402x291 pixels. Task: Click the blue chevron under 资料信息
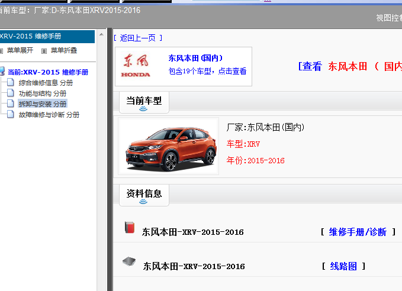point(143,202)
